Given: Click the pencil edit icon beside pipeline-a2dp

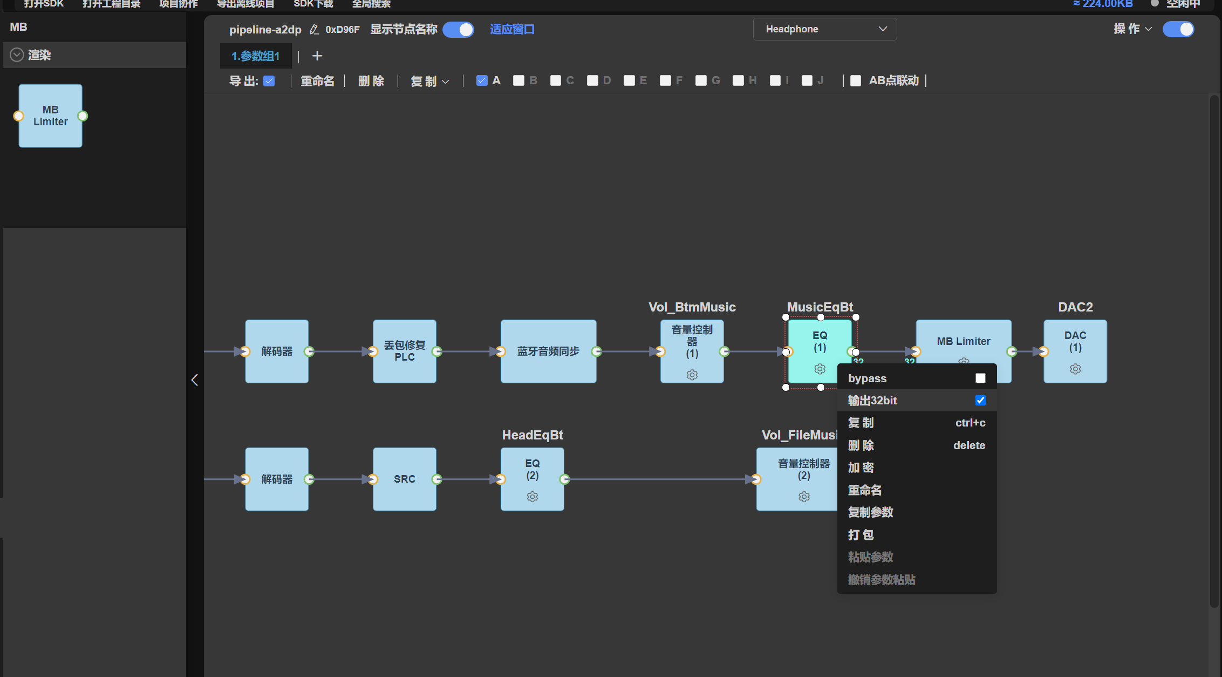Looking at the screenshot, I should tap(314, 29).
